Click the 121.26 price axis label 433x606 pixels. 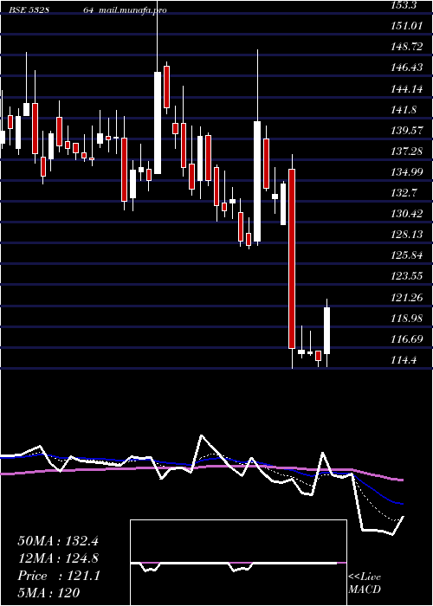pyautogui.click(x=406, y=298)
